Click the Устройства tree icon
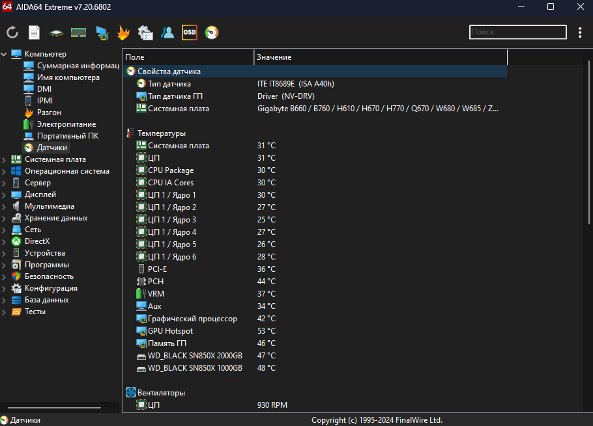The width and height of the screenshot is (593, 426). (16, 253)
